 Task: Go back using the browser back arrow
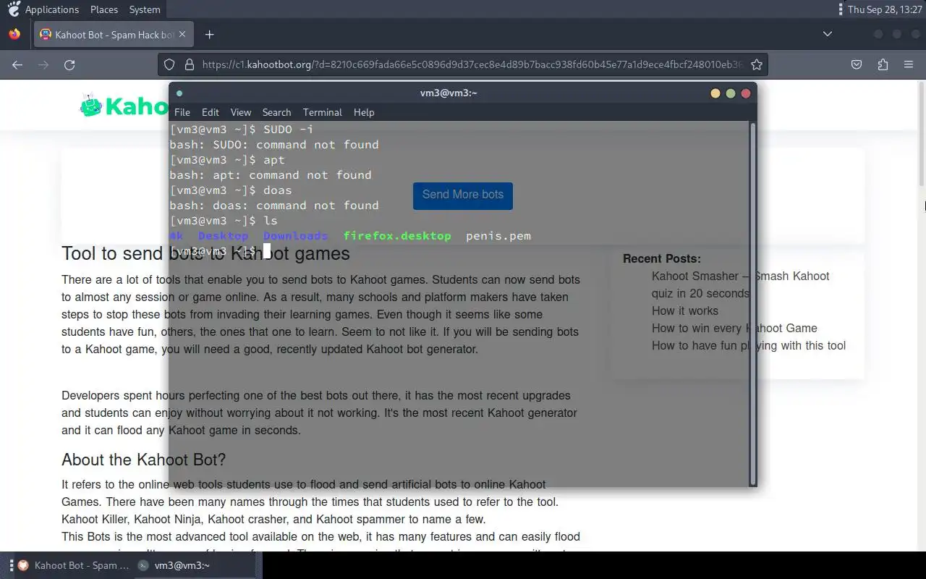[17, 64]
